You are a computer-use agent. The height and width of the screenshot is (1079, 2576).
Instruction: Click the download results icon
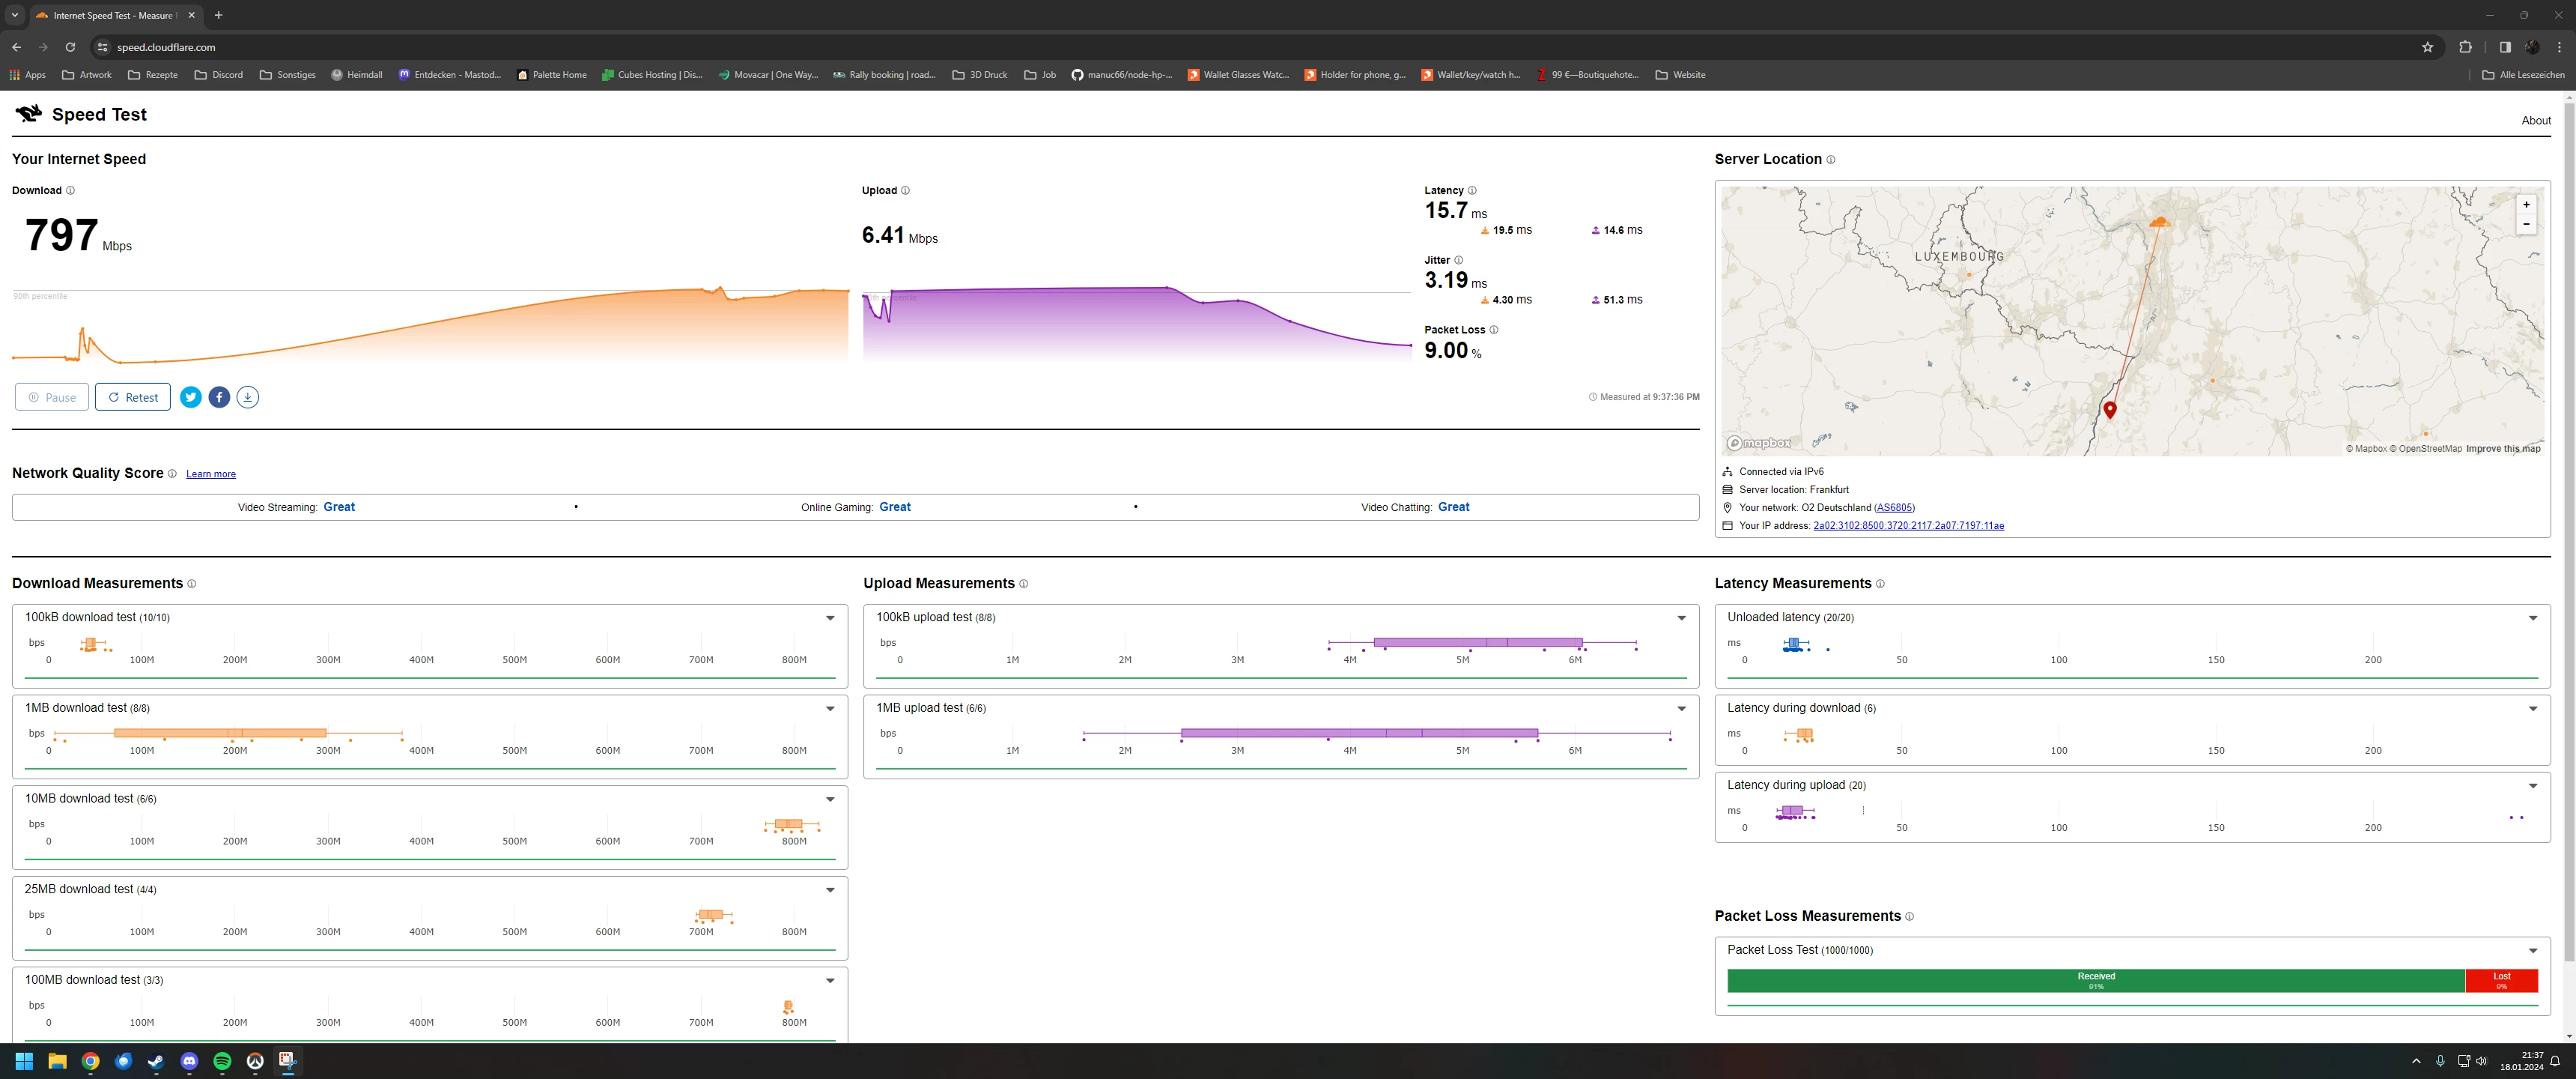[x=248, y=397]
